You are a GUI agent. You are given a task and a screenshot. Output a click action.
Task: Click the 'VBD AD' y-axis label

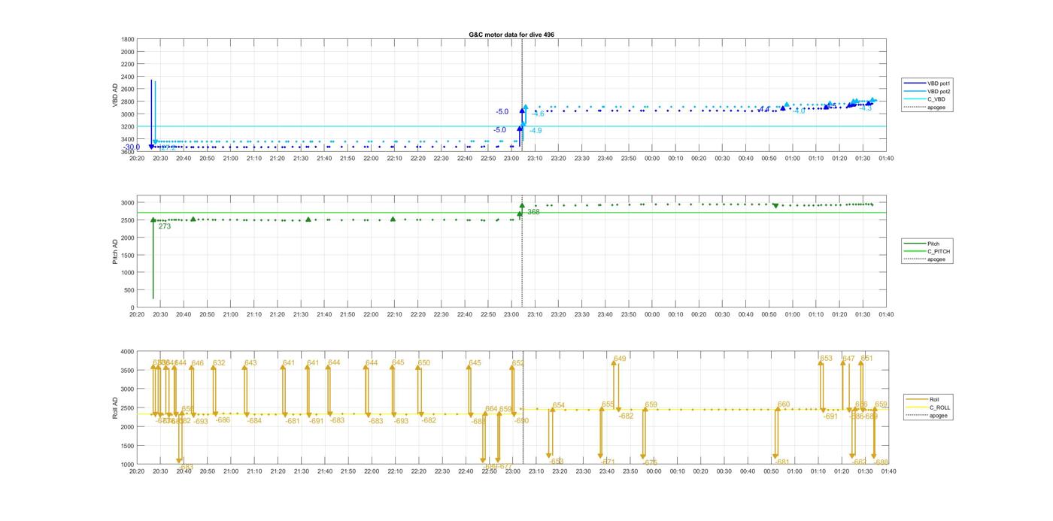coord(116,95)
